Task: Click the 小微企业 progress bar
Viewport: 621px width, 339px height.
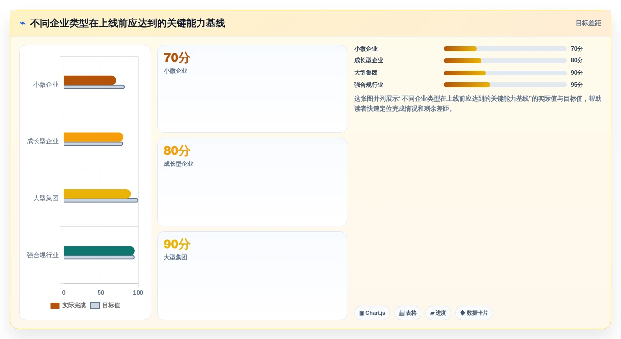Action: (505, 49)
